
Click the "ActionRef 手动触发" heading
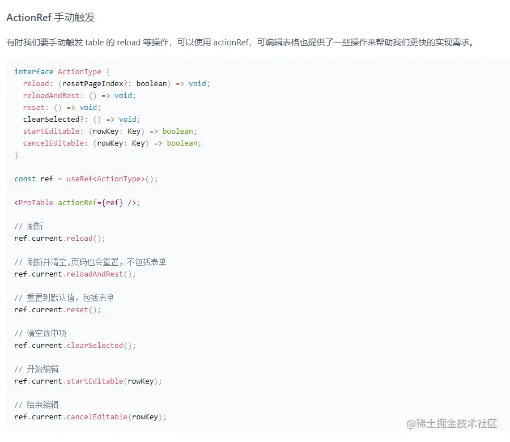(x=50, y=18)
